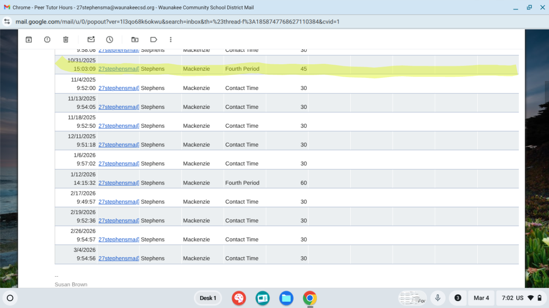
Task: Toggle the microphone dictation button
Action: click(x=437, y=298)
